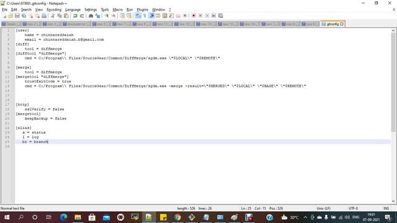The image size is (397, 223).
Task: Open the Window menu
Action: tap(159, 10)
